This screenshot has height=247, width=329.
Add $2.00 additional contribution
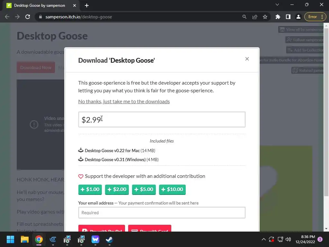click(117, 189)
